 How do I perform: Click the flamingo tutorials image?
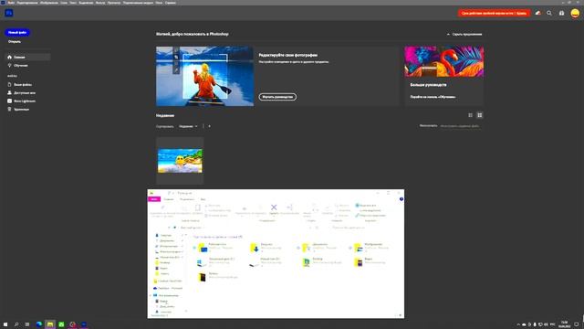coord(444,61)
